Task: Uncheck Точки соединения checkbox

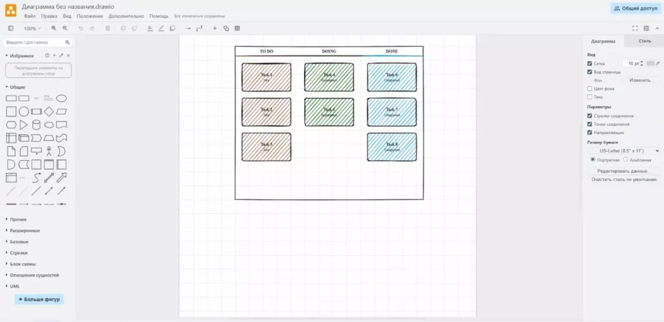Action: tap(589, 124)
